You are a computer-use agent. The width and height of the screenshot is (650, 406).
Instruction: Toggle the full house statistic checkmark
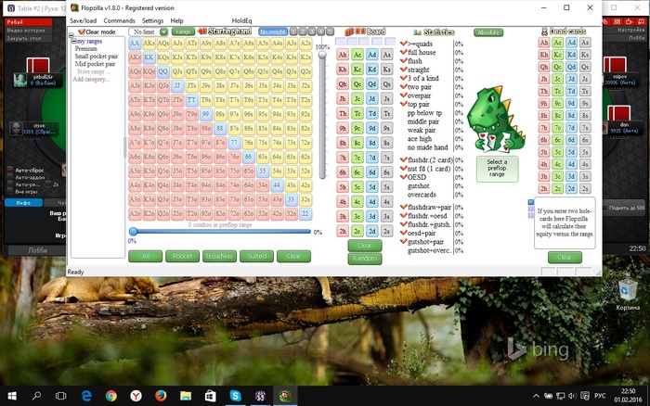403,52
